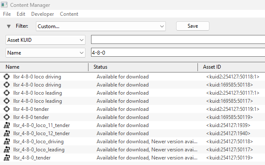Open the Developer menu

[43, 14]
